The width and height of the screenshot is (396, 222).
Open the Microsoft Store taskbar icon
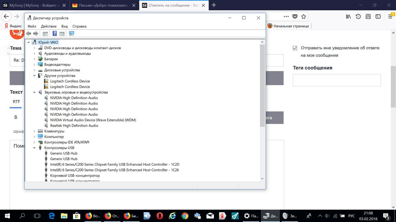coord(76,216)
